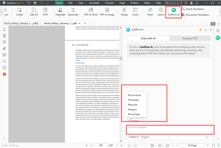Open Document Translation

195,15
